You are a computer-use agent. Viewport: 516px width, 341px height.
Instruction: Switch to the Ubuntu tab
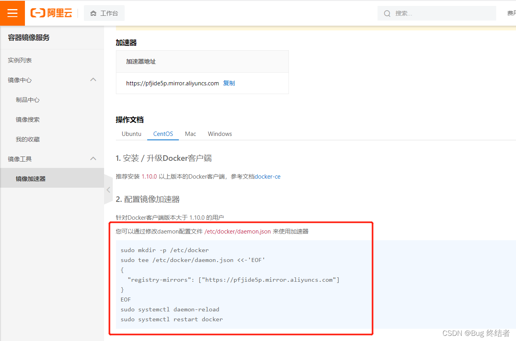click(131, 134)
